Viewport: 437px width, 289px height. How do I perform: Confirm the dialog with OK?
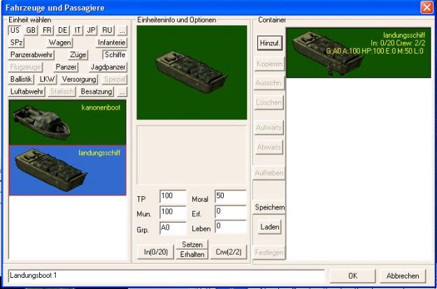pyautogui.click(x=352, y=276)
